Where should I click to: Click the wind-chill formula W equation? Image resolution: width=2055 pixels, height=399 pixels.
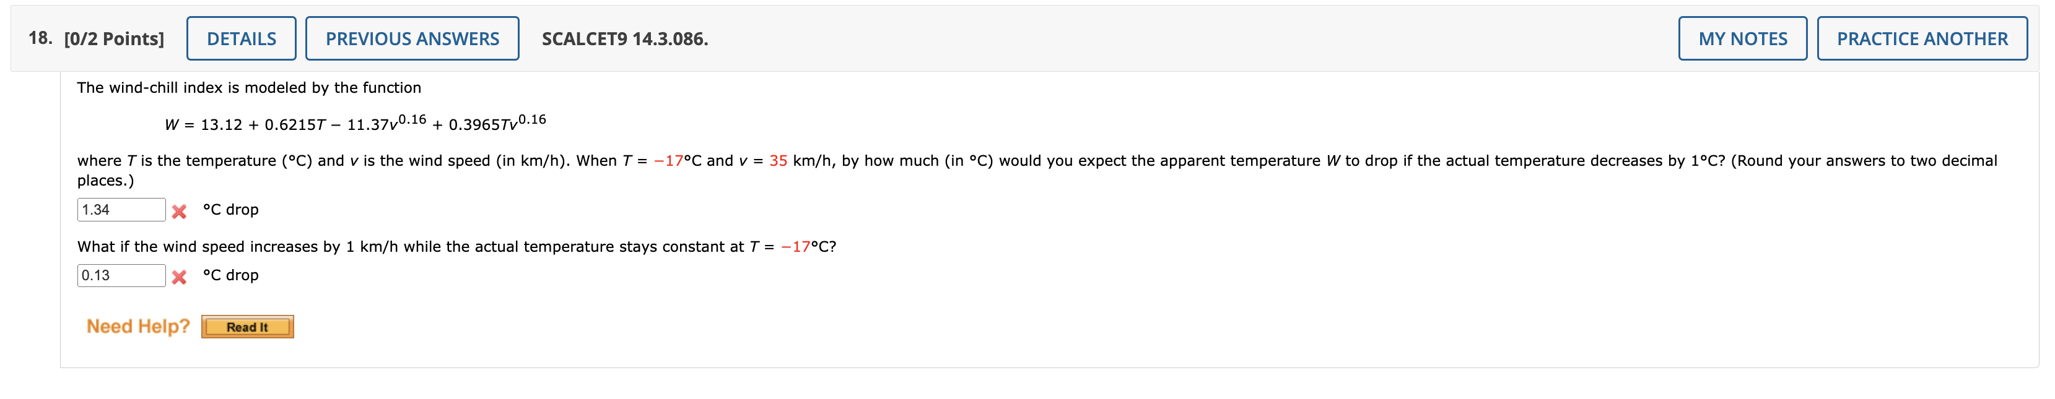[x=355, y=122]
